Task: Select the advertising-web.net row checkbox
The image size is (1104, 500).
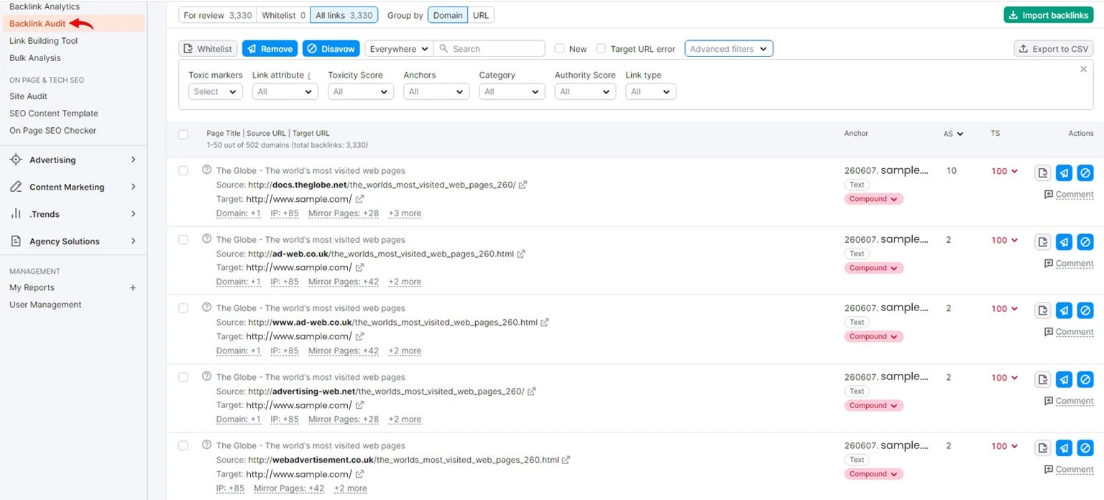Action: click(x=183, y=376)
